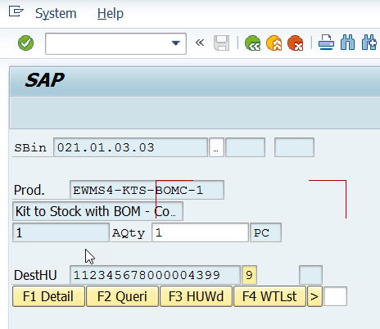Open the System menu
The height and width of the screenshot is (329, 380).
click(x=56, y=13)
